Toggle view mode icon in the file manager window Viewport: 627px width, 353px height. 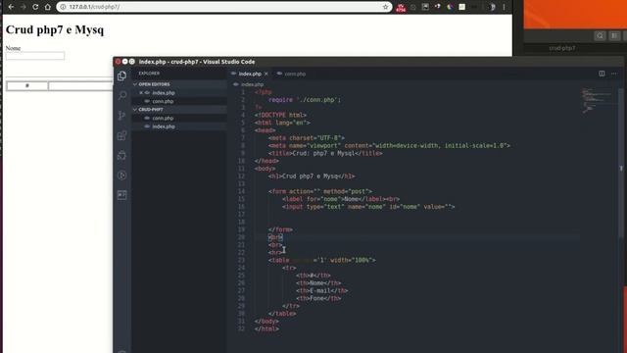click(614, 36)
